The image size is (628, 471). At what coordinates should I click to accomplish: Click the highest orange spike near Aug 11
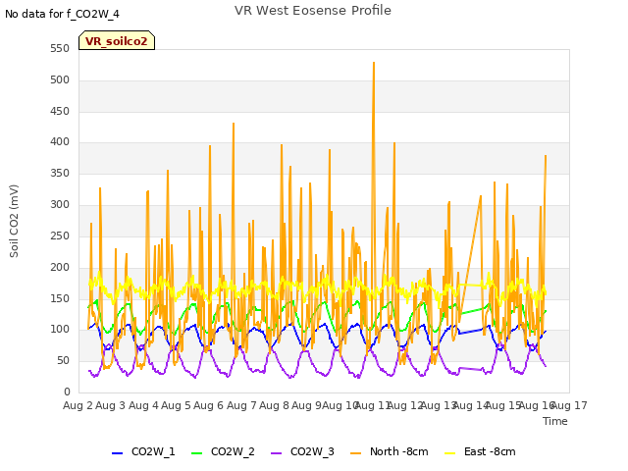coord(374,63)
